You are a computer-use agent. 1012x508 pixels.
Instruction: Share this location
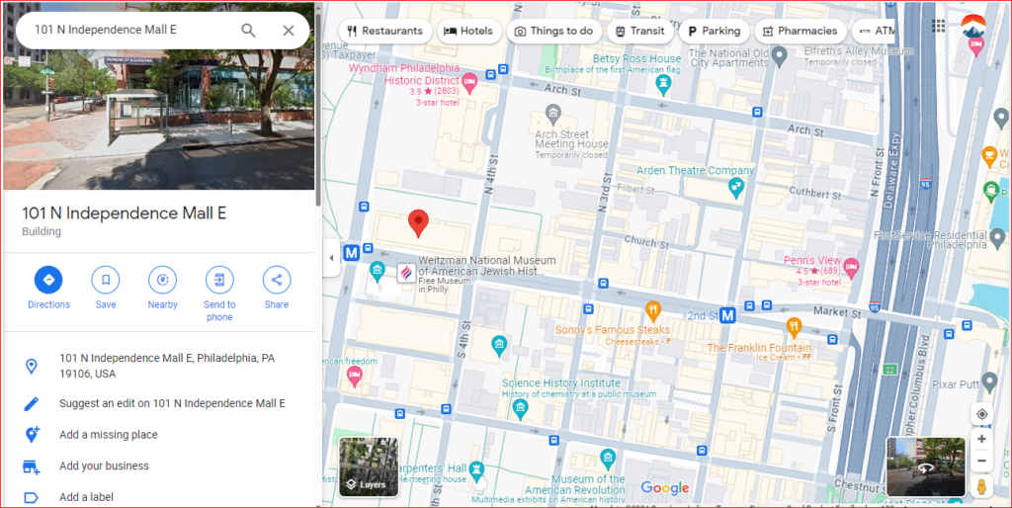[277, 288]
